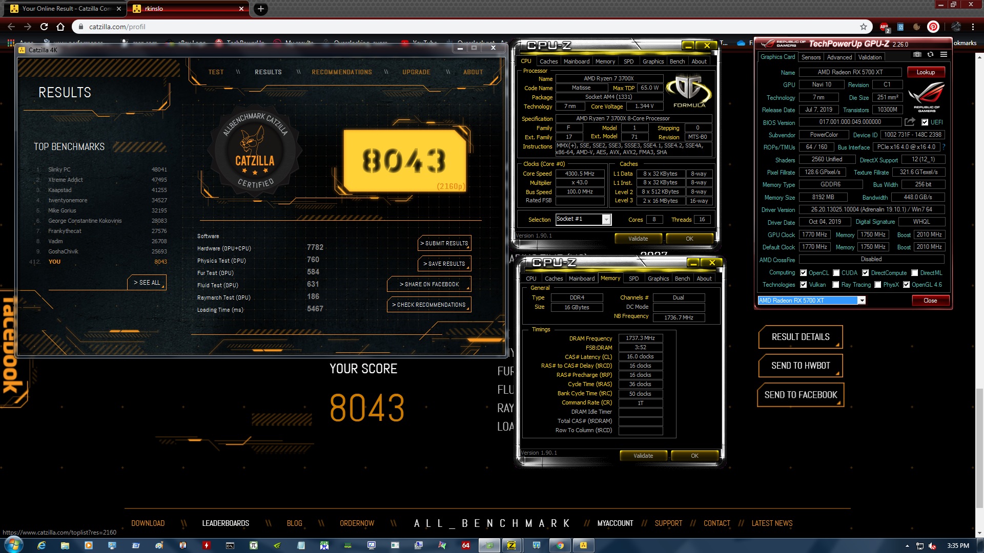This screenshot has height=553, width=984.
Task: Open the Chrome taskbar icon
Action: [x=560, y=545]
